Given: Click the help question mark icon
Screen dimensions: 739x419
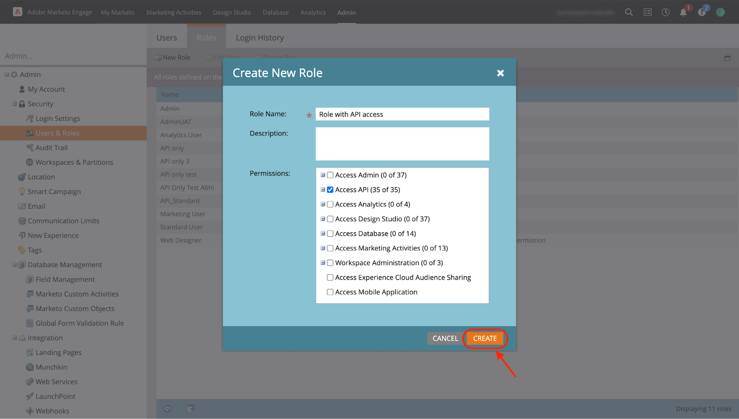Looking at the screenshot, I should point(702,12).
